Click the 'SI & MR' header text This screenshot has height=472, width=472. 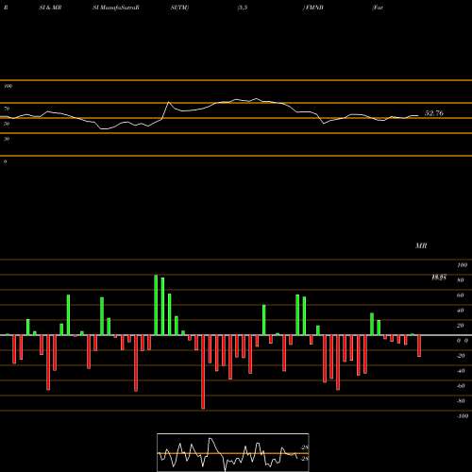click(50, 8)
